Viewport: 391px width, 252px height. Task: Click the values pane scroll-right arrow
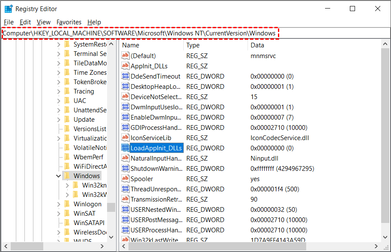coord(376,246)
